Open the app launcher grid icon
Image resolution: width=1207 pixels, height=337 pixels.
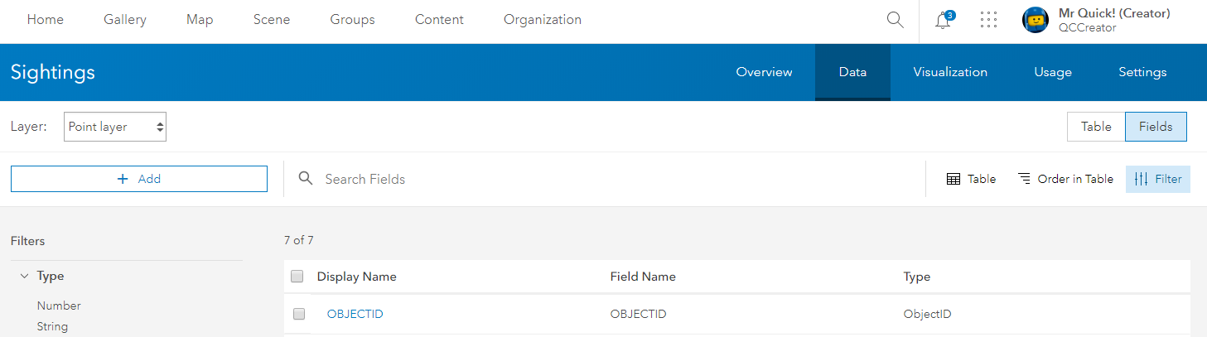point(988,20)
